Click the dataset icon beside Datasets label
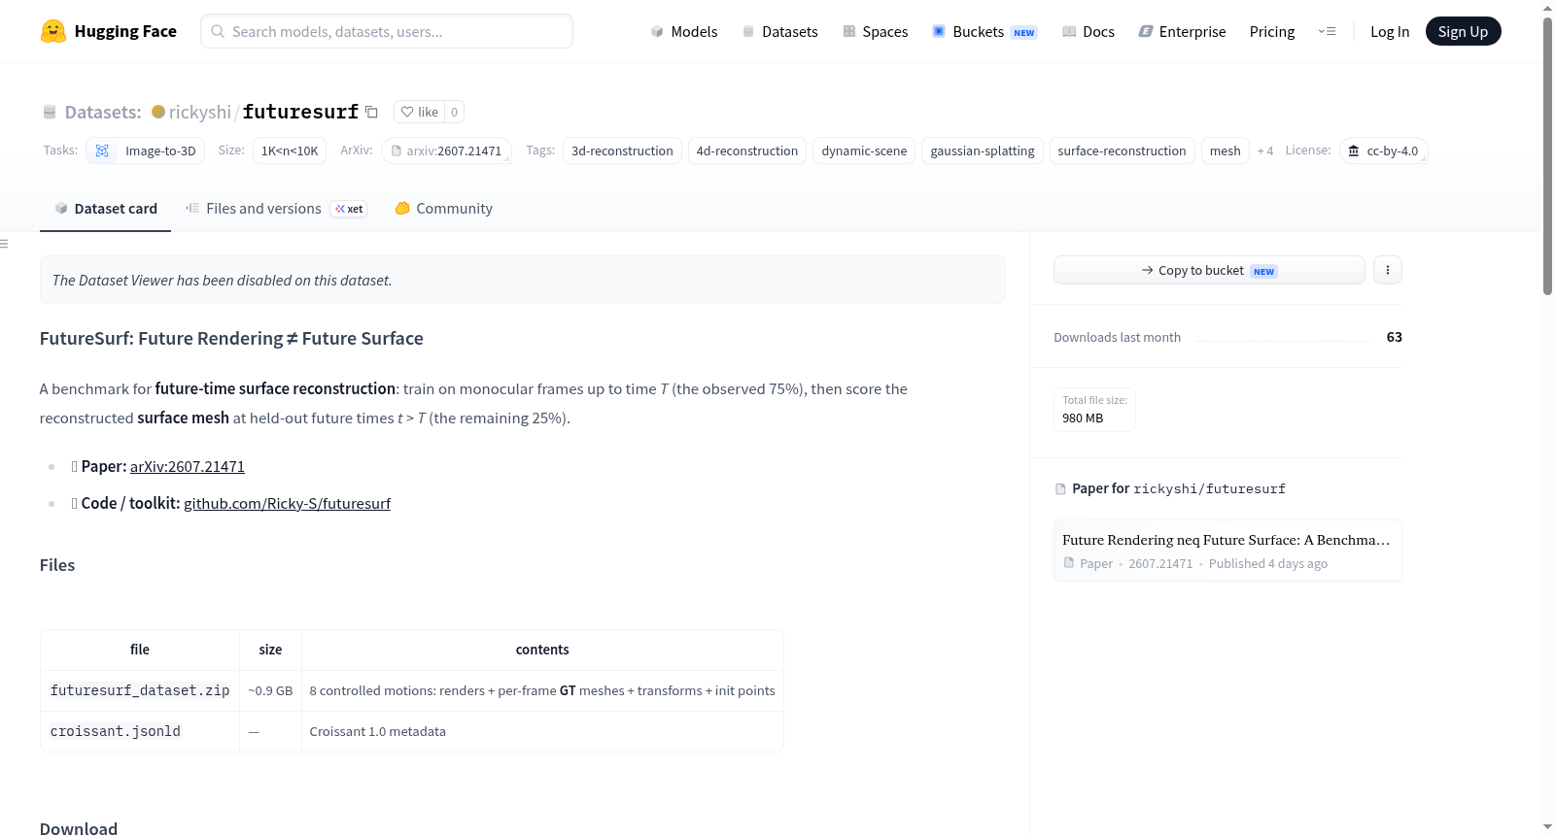Screen dimensions: 1555x836 (50, 112)
